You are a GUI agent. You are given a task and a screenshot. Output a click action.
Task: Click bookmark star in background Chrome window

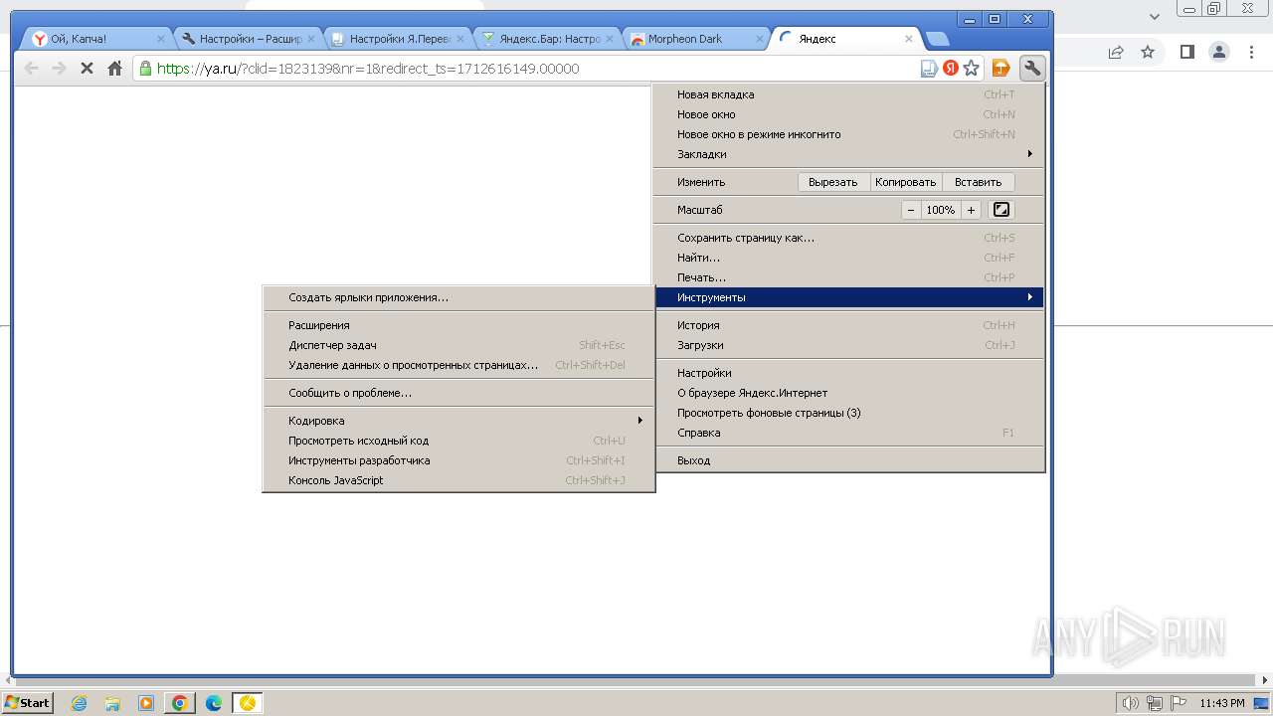(1148, 52)
